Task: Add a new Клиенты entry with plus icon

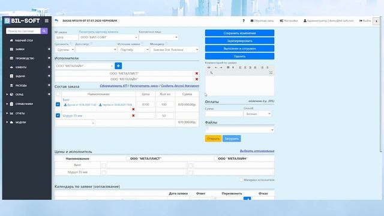Action: point(49,67)
